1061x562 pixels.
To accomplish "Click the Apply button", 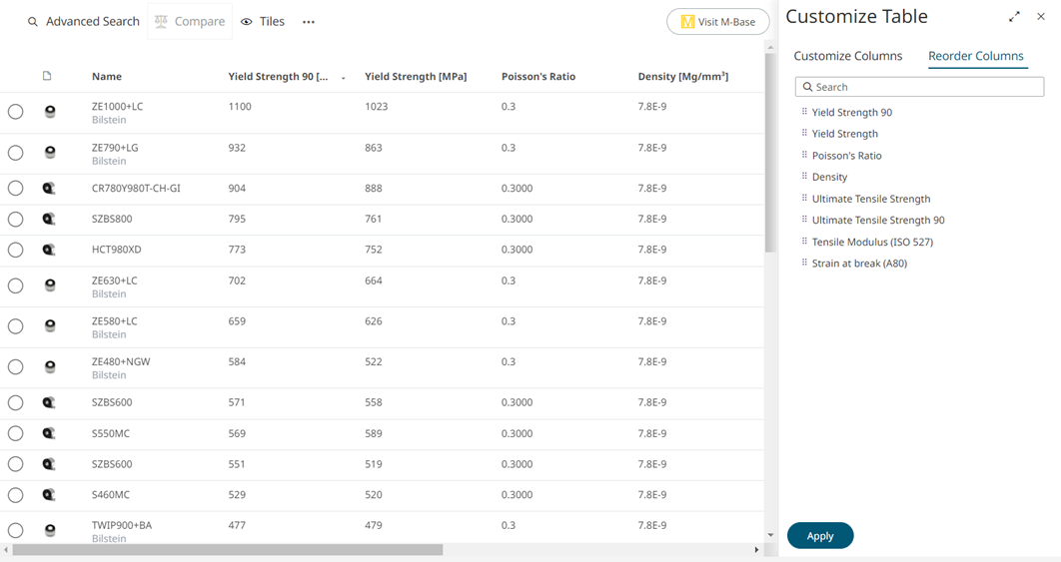I will pyautogui.click(x=820, y=536).
